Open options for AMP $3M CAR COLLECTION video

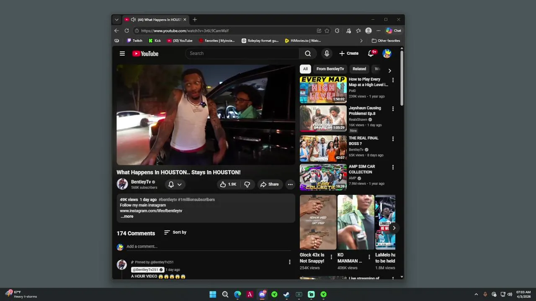coord(393,167)
